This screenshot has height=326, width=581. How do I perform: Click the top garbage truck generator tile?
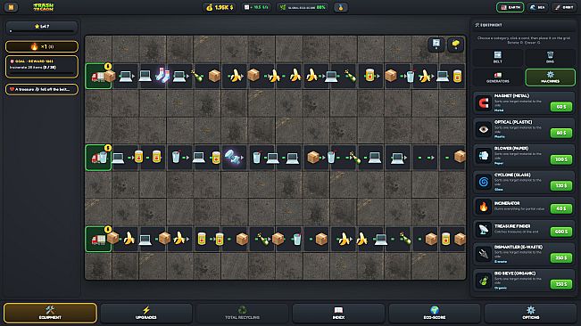pyautogui.click(x=98, y=76)
